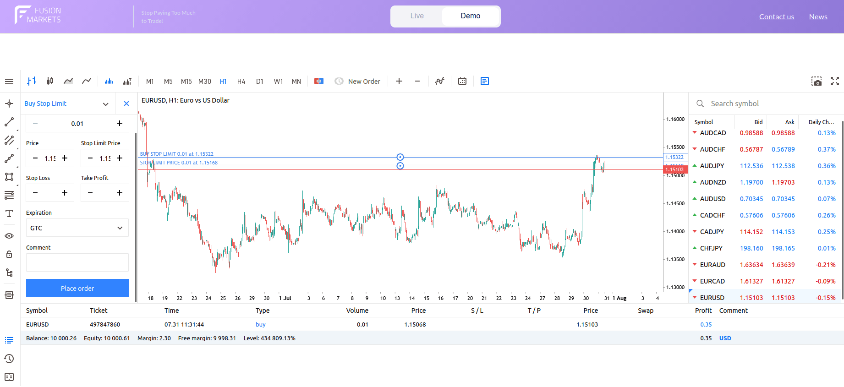Image resolution: width=844 pixels, height=387 pixels.
Task: Select the equidistant channel tool
Action: pos(9,140)
